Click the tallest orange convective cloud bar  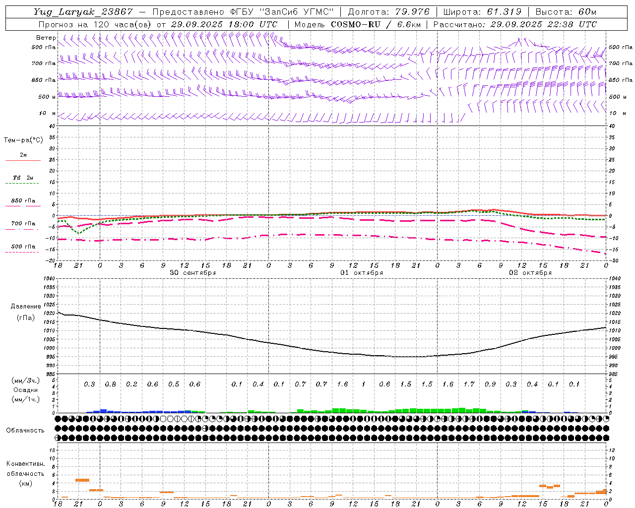(x=82, y=480)
